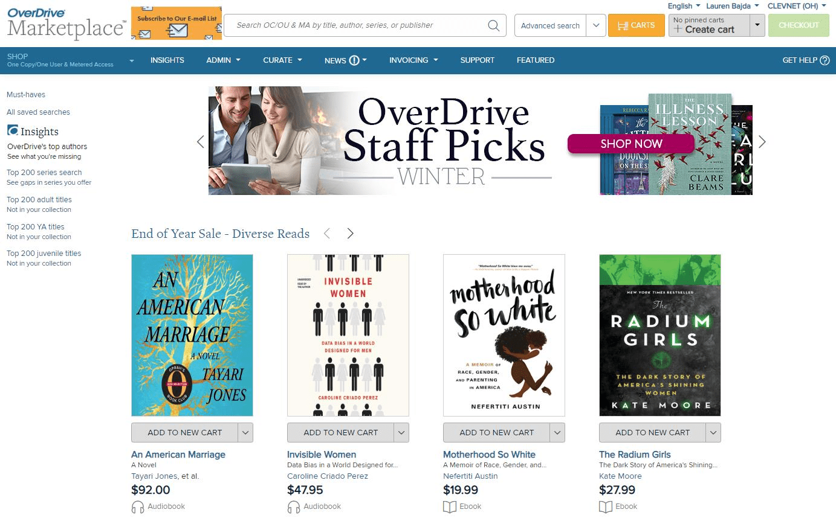Show the next banner slide
This screenshot has height=524, width=836.
coord(762,142)
